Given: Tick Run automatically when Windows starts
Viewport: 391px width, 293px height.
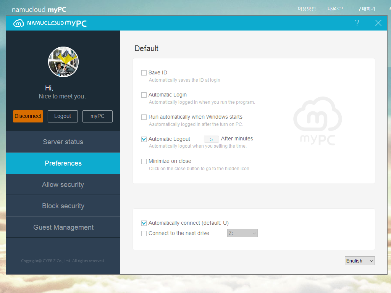Looking at the screenshot, I should coord(144,117).
